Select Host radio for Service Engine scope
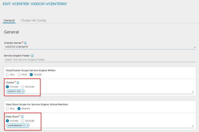The height and width of the screenshot is (132, 199). tap(19, 74)
